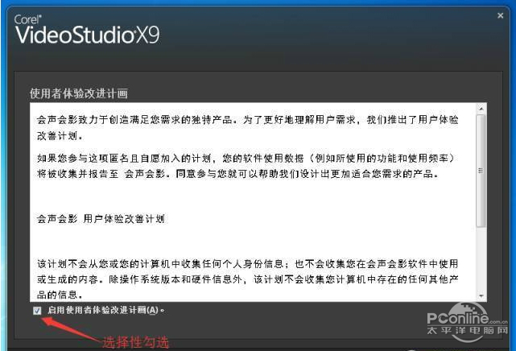Image resolution: width=516 pixels, height=351 pixels.
Task: Click the Corel brand name above VideoStudio
Action: pos(27,19)
